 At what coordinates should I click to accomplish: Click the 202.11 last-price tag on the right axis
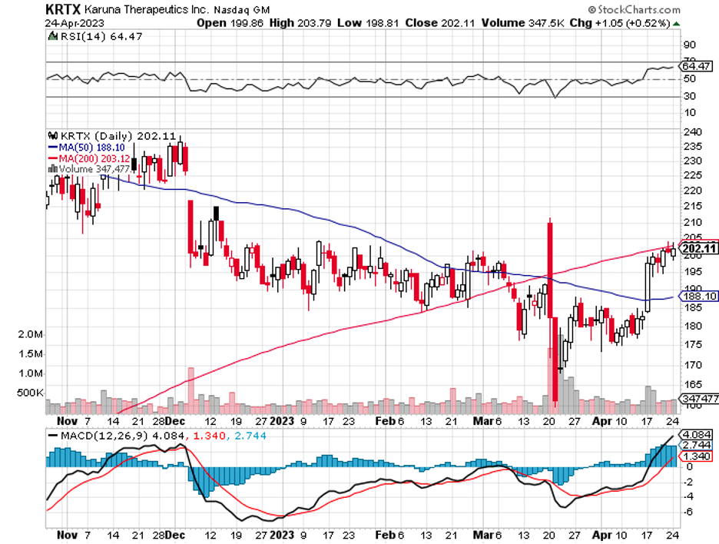(698, 249)
